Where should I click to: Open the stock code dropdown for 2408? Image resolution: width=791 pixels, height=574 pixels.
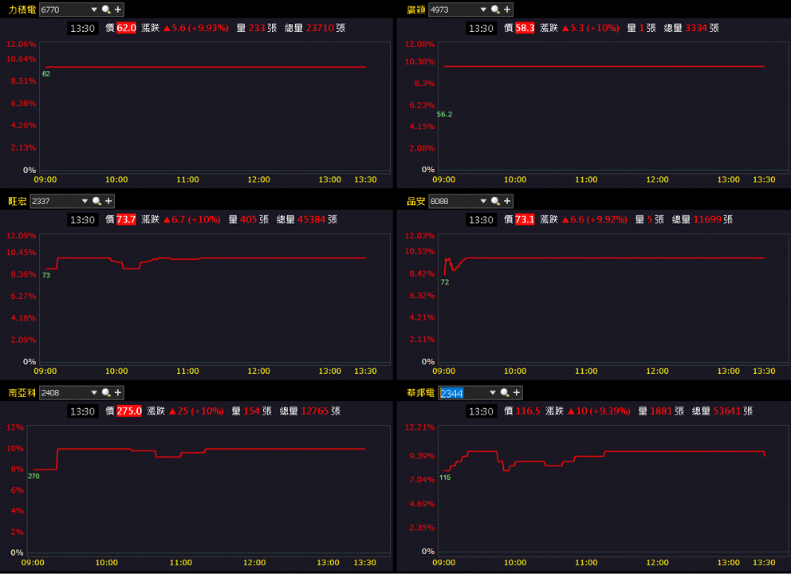[94, 392]
